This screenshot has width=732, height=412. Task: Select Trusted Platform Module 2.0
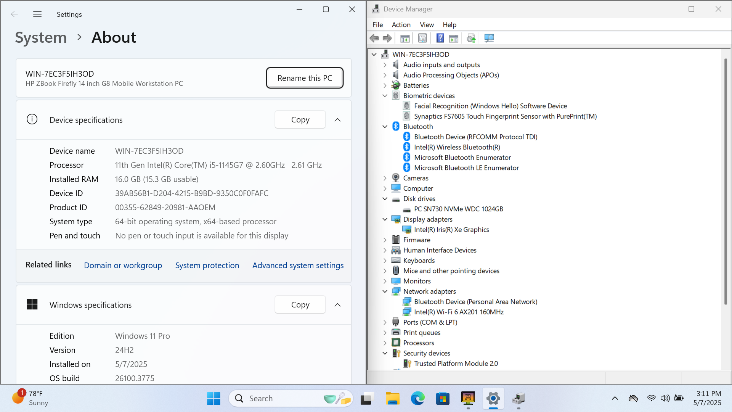pos(456,364)
